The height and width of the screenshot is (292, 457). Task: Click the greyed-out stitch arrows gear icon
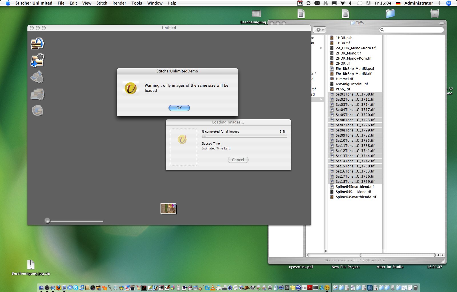coord(37,77)
